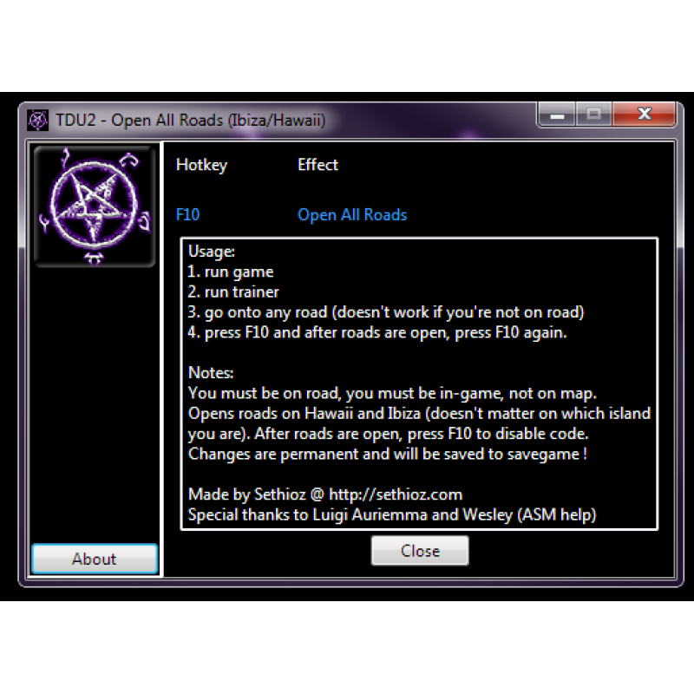
Task: Click the Notes heading in the text box
Action: coord(211,373)
